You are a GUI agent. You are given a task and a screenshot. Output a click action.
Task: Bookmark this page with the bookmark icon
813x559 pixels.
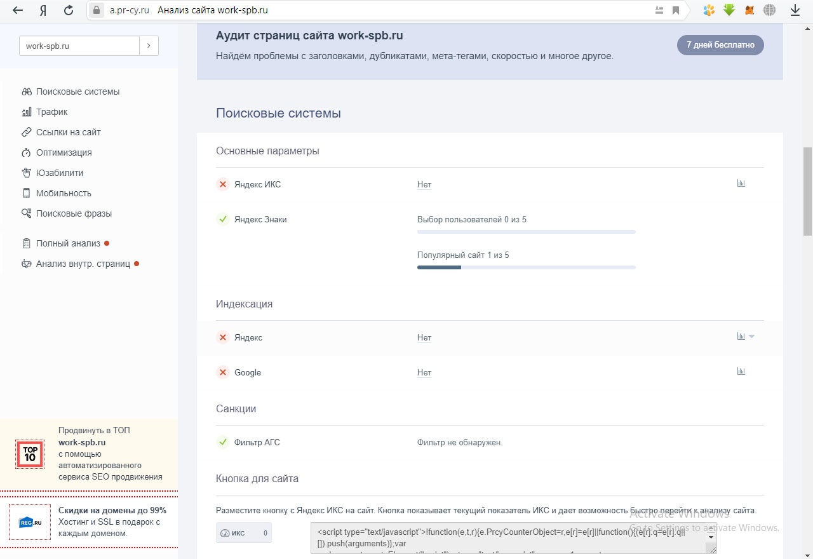coord(676,10)
